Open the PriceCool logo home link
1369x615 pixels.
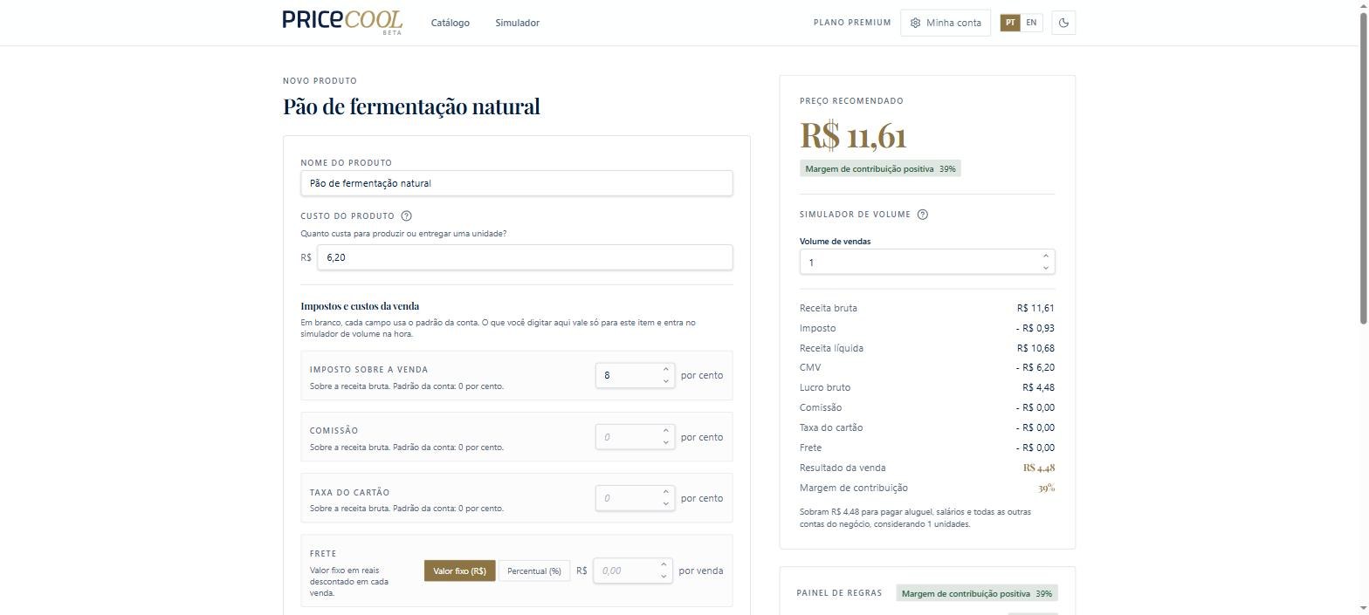(342, 22)
